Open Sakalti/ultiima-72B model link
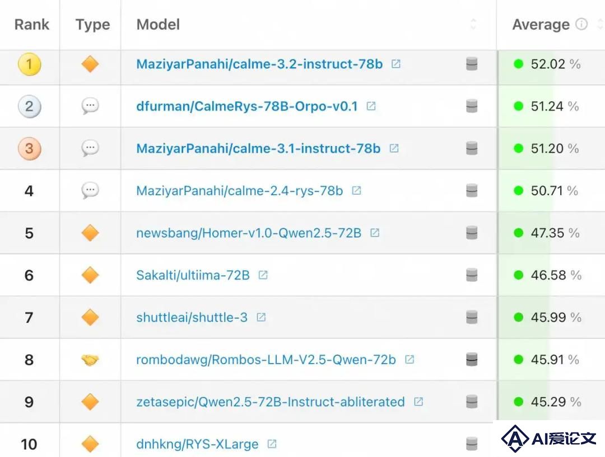Viewport: 605px width, 457px height. click(x=193, y=275)
